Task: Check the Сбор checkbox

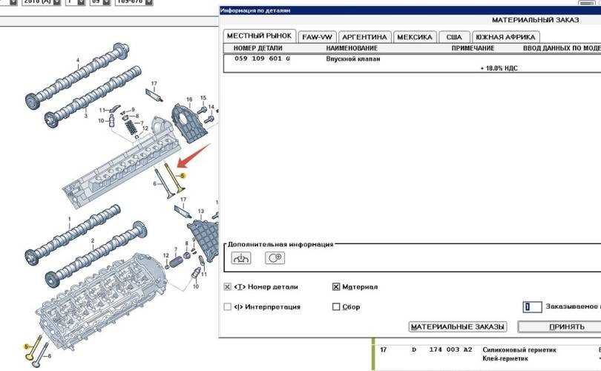Action: [336, 306]
